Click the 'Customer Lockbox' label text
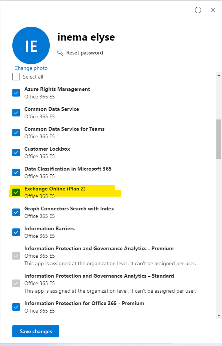222x346 pixels. tap(47, 149)
